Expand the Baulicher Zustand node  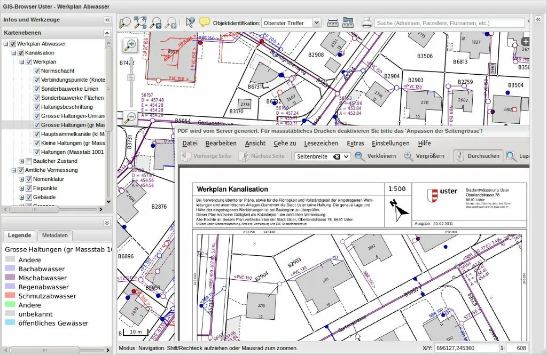(x=21, y=161)
